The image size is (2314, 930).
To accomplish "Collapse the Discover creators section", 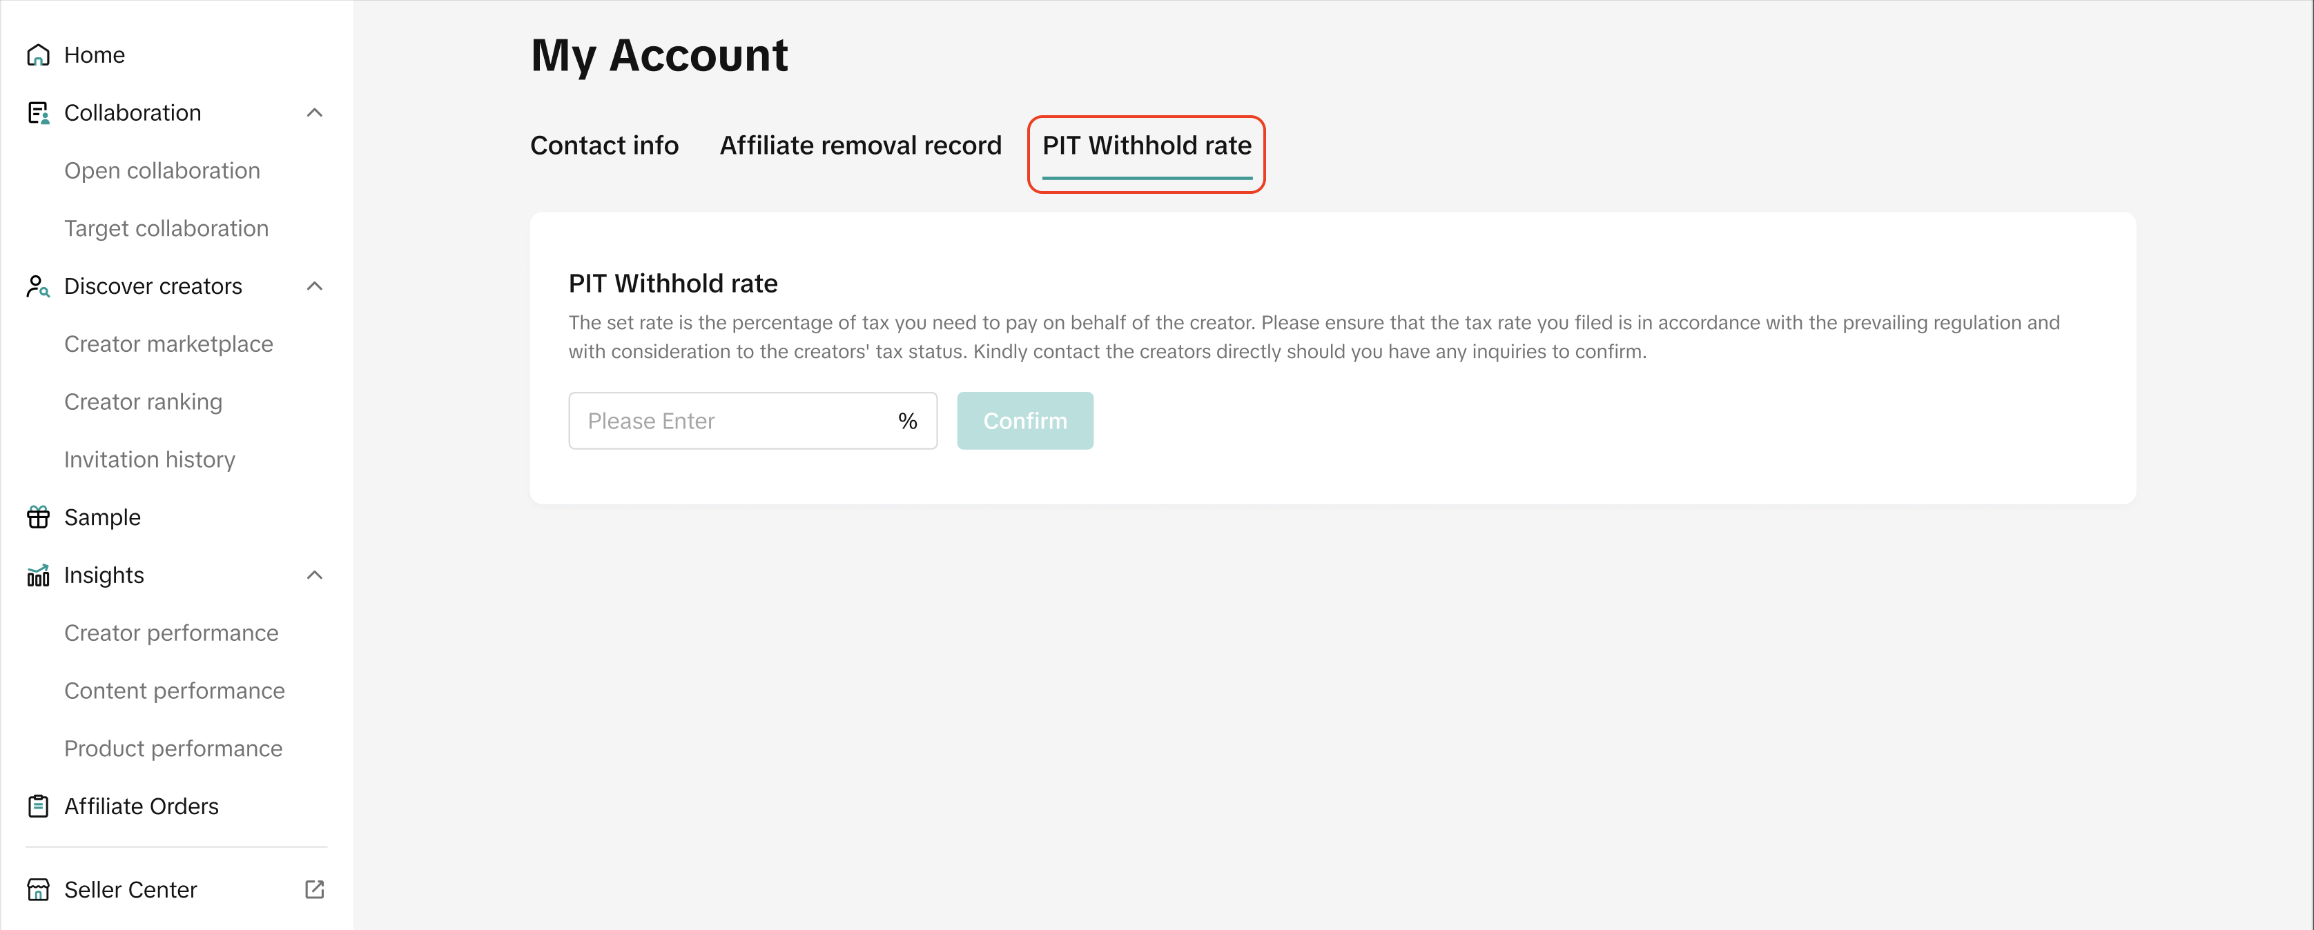I will click(314, 286).
